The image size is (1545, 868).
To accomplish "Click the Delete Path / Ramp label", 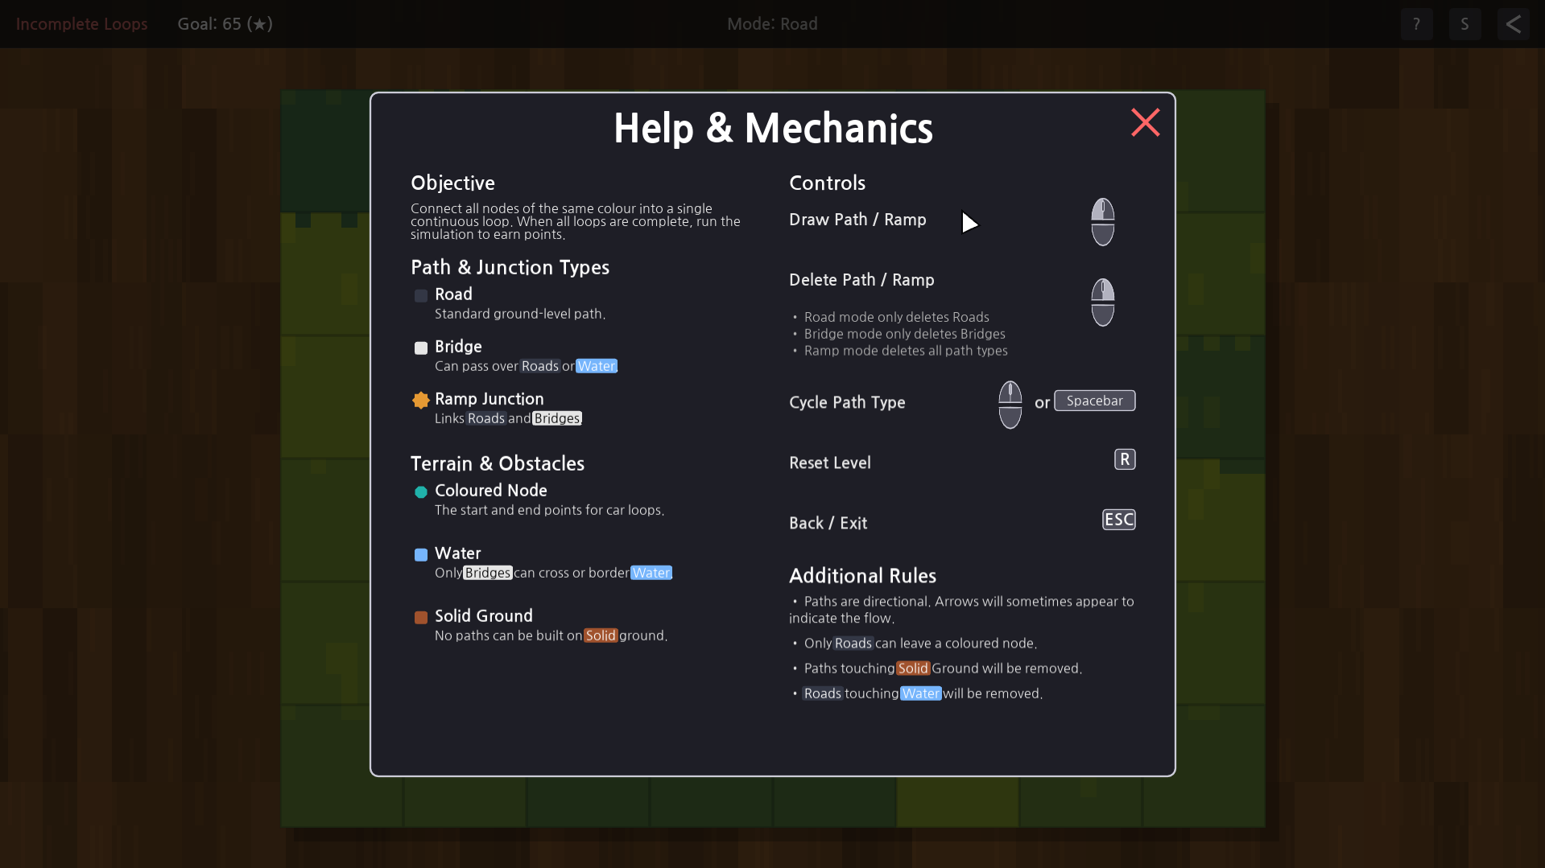I will 861,280.
